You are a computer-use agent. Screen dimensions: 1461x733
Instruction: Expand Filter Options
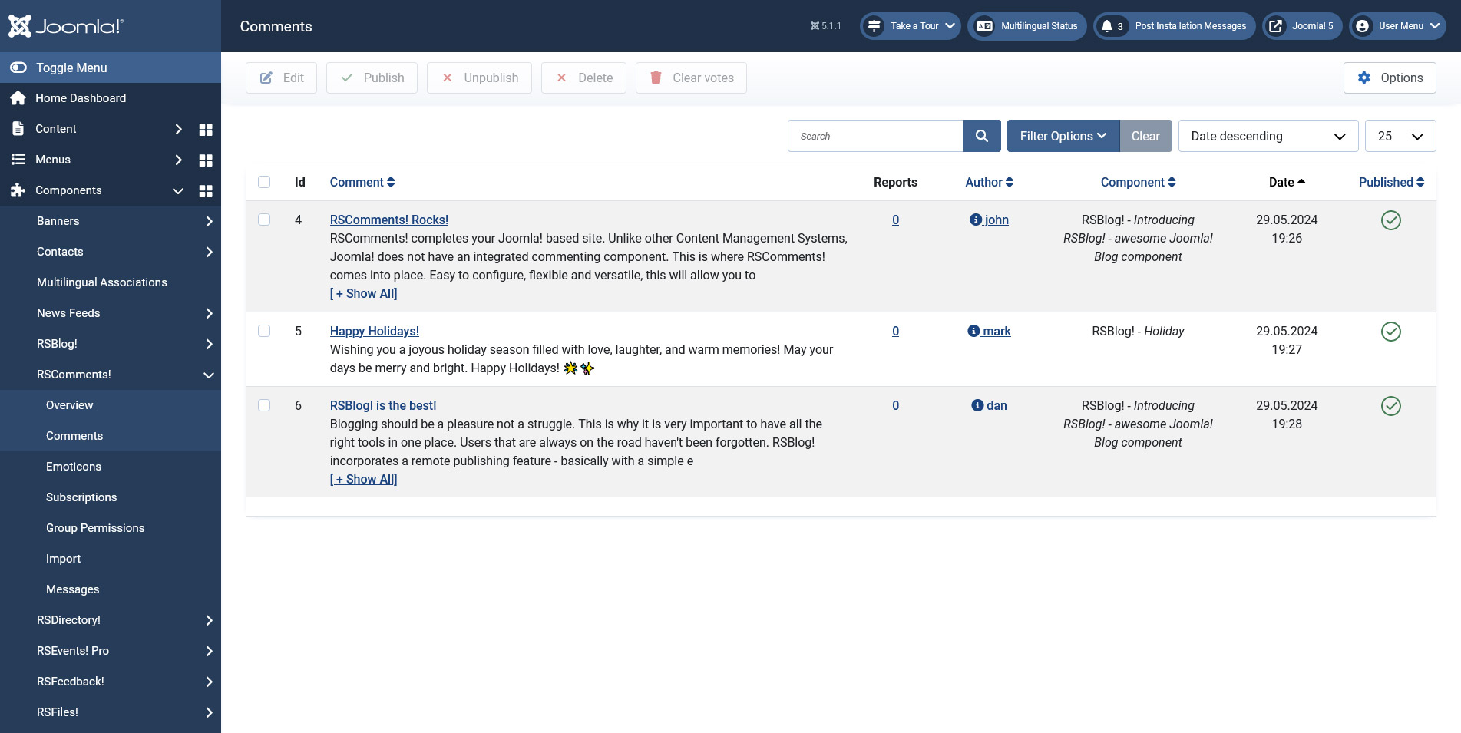tap(1063, 136)
